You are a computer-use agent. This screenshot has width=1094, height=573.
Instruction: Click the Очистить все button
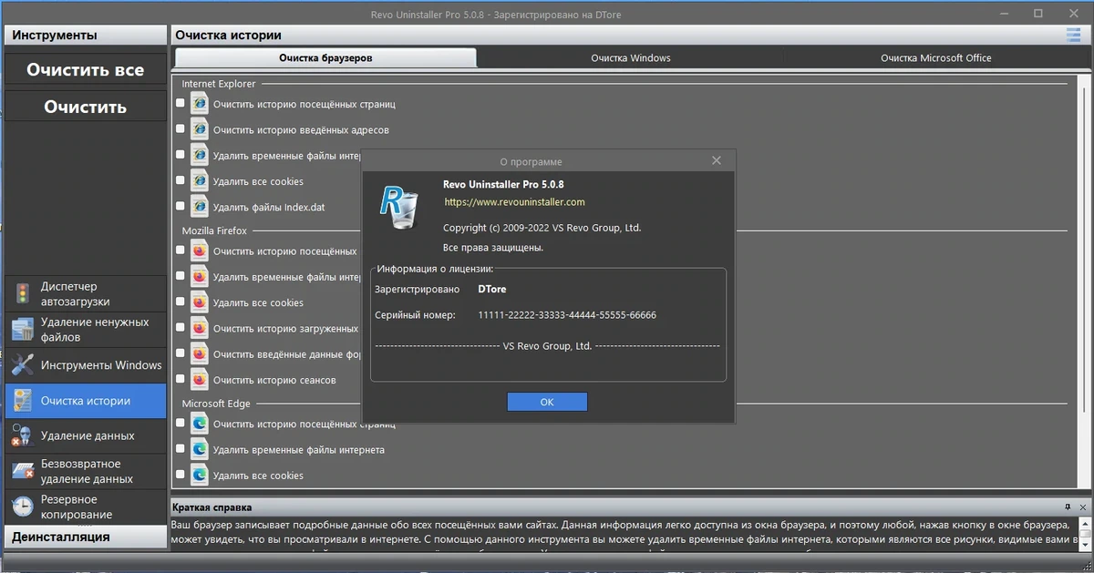click(x=86, y=70)
